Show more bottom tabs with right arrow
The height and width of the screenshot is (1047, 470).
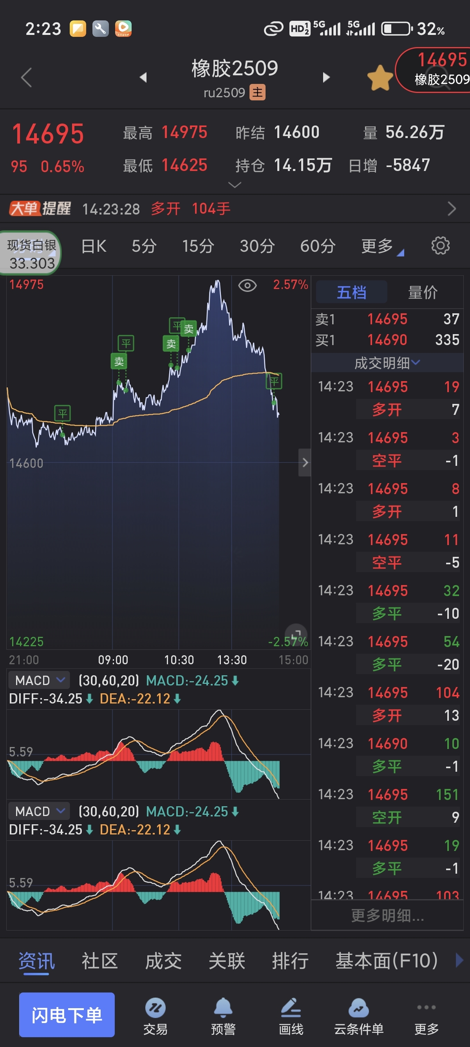point(459,960)
